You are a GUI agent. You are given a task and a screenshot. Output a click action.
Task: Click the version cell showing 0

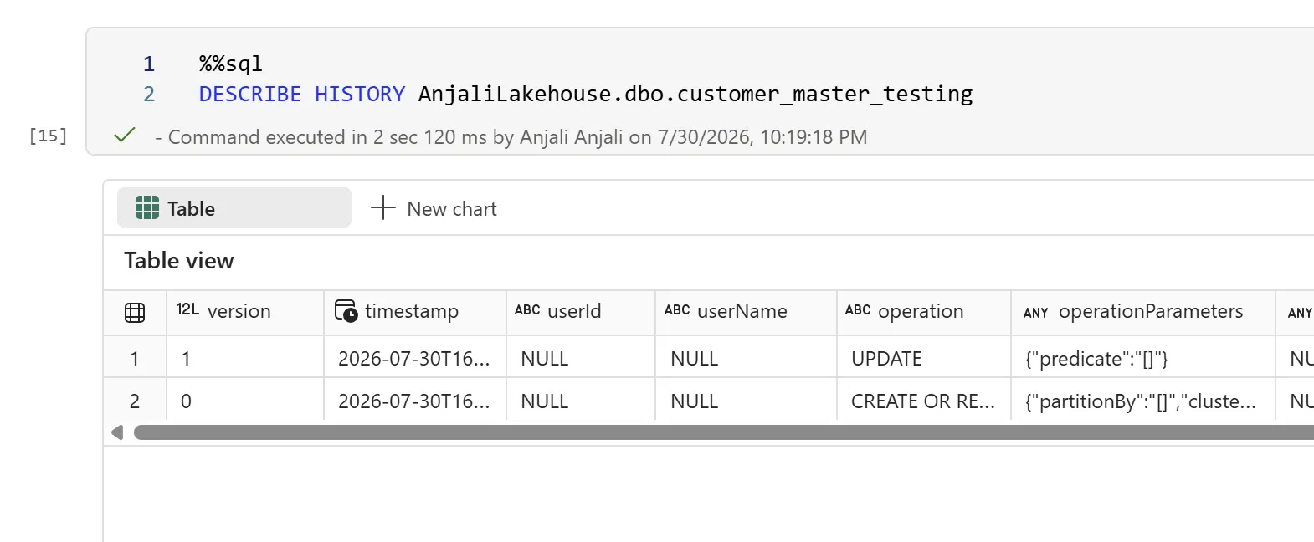[x=245, y=401]
